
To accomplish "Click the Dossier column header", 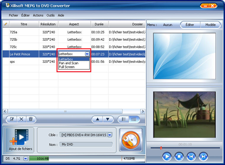I will 127,24.
